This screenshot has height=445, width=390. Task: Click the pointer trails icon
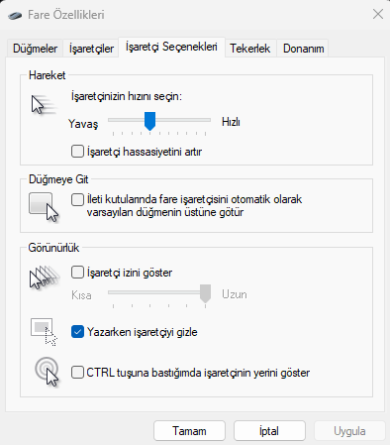tap(45, 278)
